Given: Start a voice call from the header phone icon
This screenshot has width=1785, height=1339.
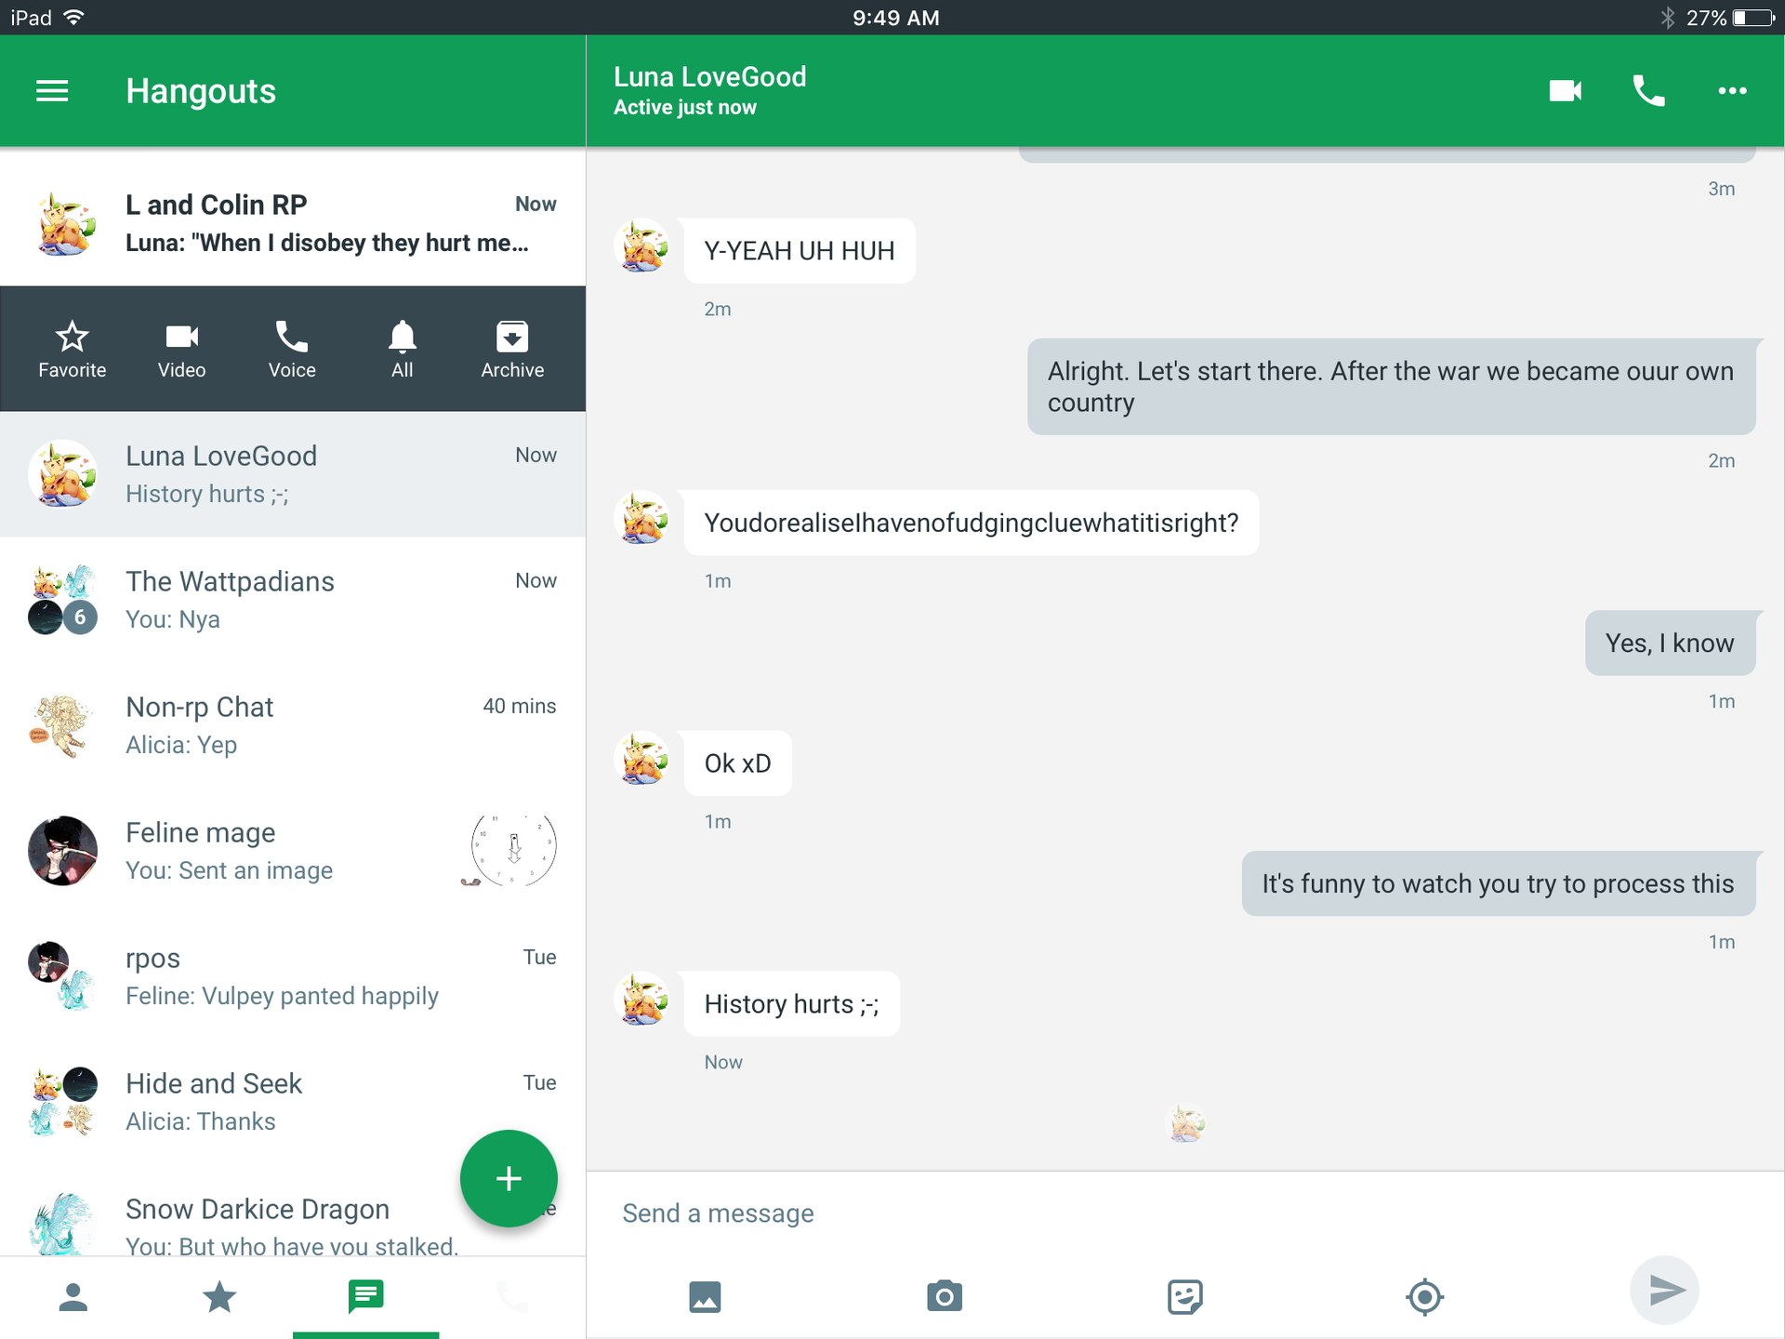Looking at the screenshot, I should click(x=1648, y=91).
